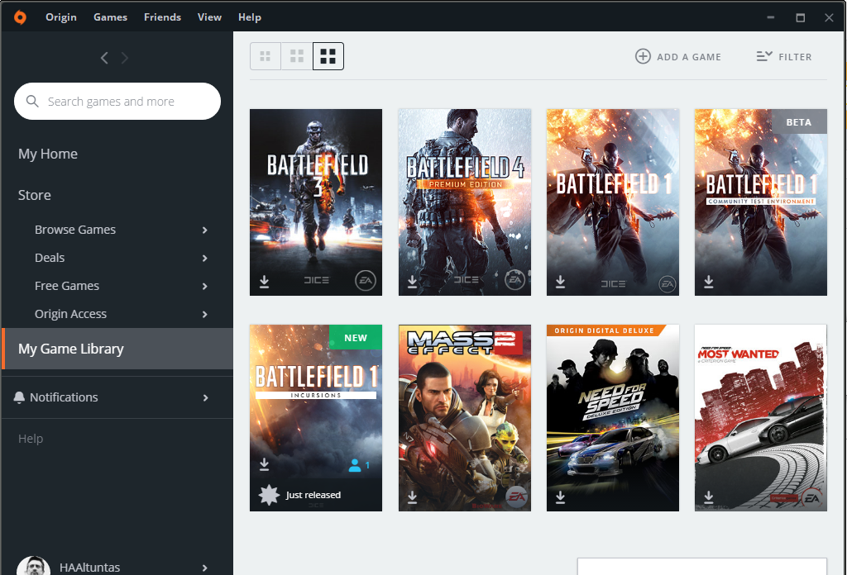
Task: Click the Just released badge icon
Action: coord(269,495)
